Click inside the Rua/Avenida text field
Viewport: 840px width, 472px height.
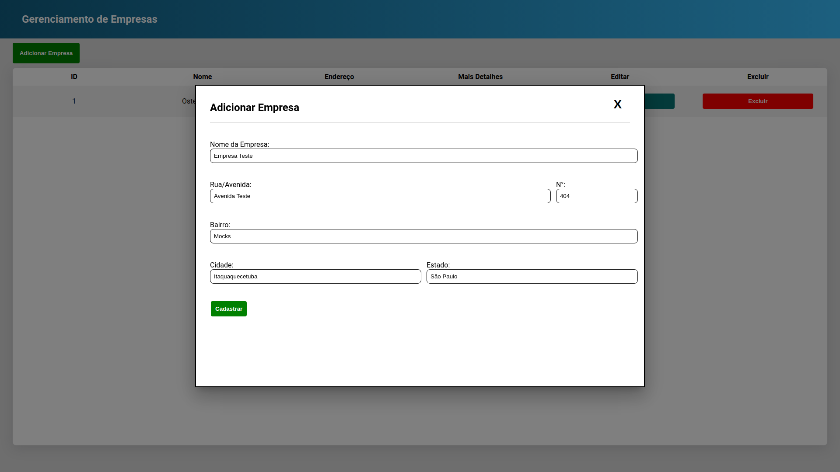pos(380,196)
